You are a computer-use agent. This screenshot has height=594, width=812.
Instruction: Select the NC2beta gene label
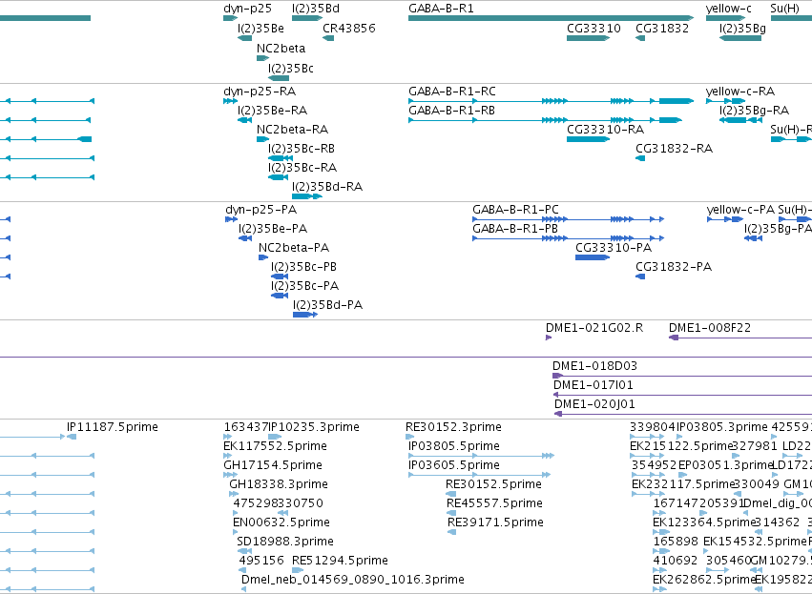pos(281,49)
